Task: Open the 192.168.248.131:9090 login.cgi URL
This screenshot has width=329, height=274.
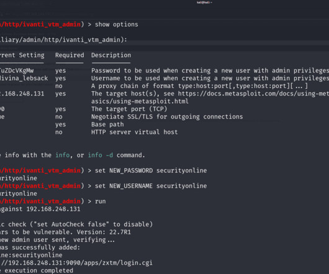Action: tap(76, 263)
